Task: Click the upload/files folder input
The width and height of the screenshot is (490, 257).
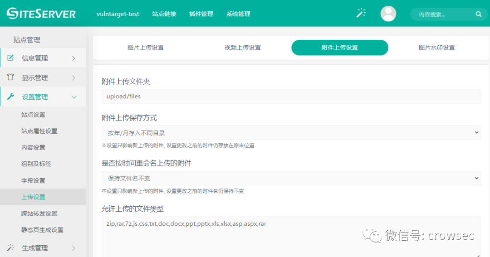Action: 291,97
